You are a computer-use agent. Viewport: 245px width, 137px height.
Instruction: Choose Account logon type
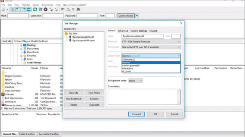151,71
